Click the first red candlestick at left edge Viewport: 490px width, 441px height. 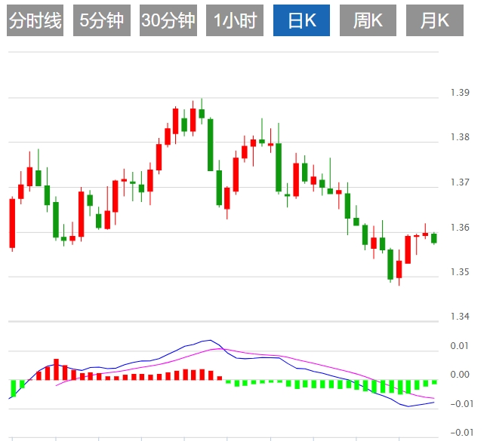12,223
